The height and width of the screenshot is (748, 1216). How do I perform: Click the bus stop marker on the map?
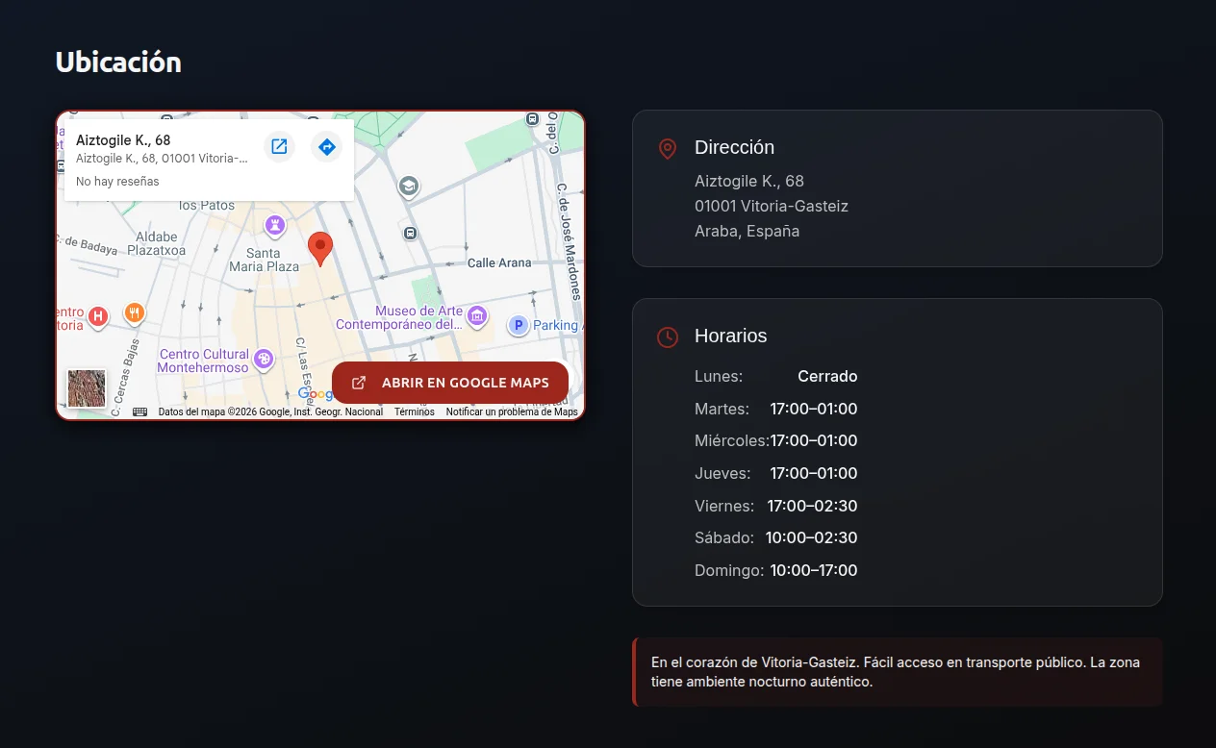(410, 233)
